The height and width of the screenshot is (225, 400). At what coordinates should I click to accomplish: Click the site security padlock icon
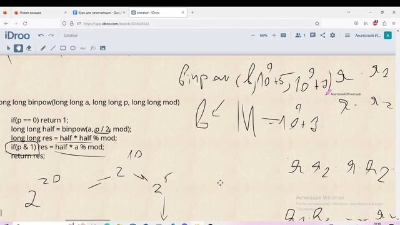click(72, 24)
